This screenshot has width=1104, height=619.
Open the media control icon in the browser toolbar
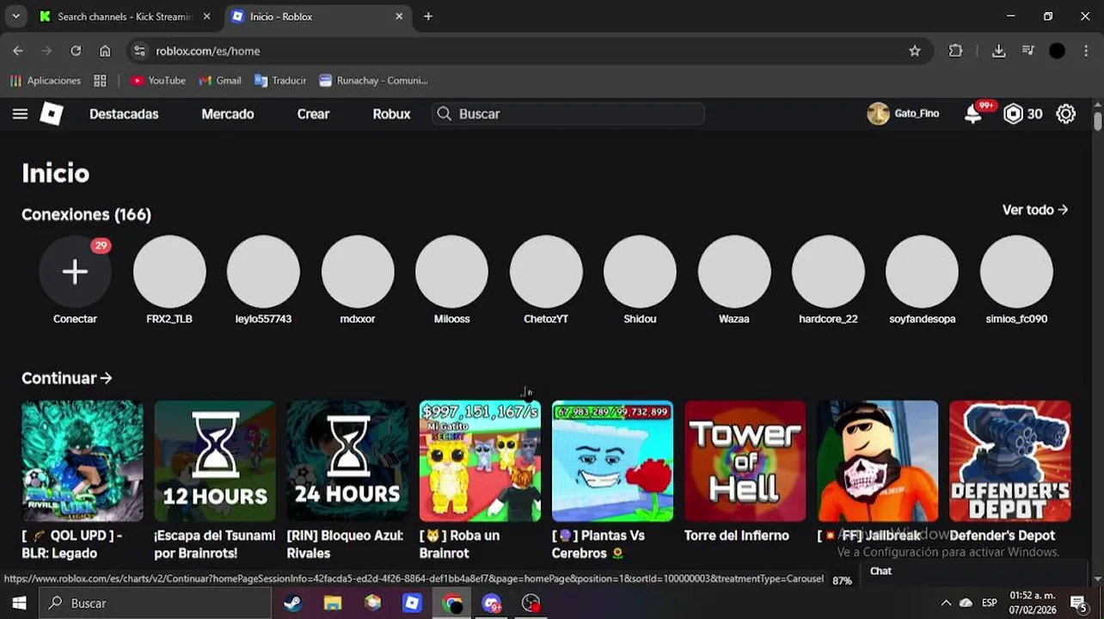click(x=1027, y=51)
